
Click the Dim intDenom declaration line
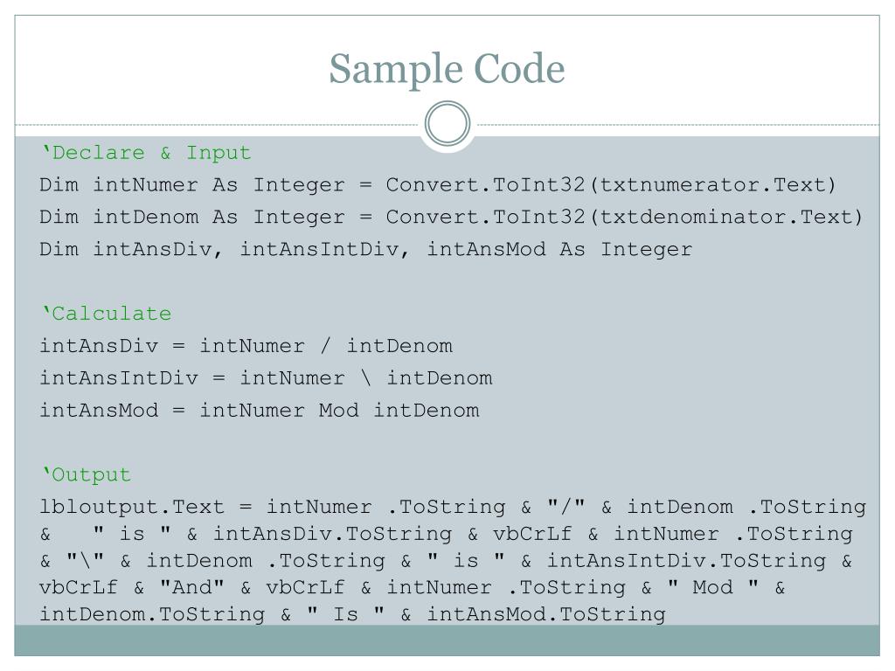point(451,217)
